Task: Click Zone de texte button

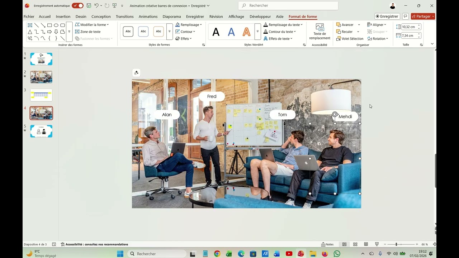Action: pos(88,32)
